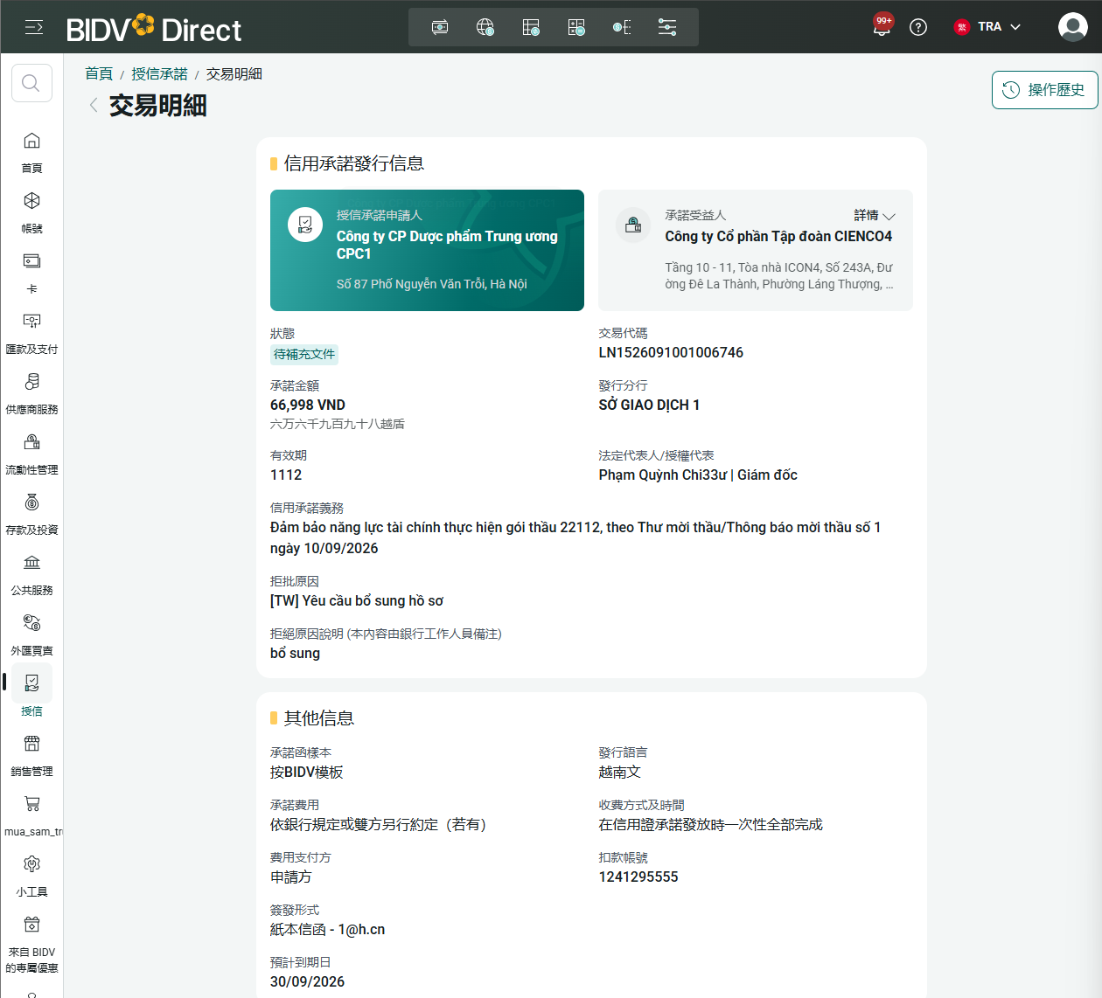Click the third top toolbar shortcut icon
The height and width of the screenshot is (998, 1102).
[531, 27]
